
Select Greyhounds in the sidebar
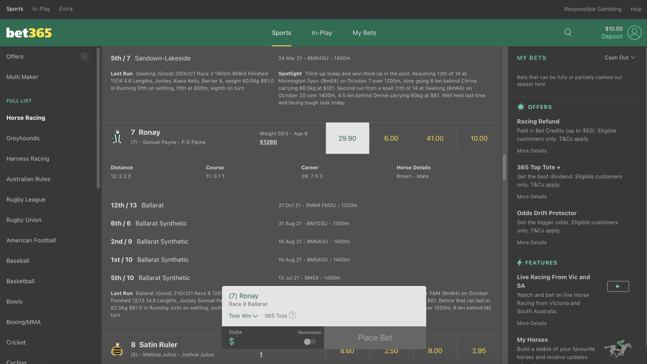click(23, 138)
